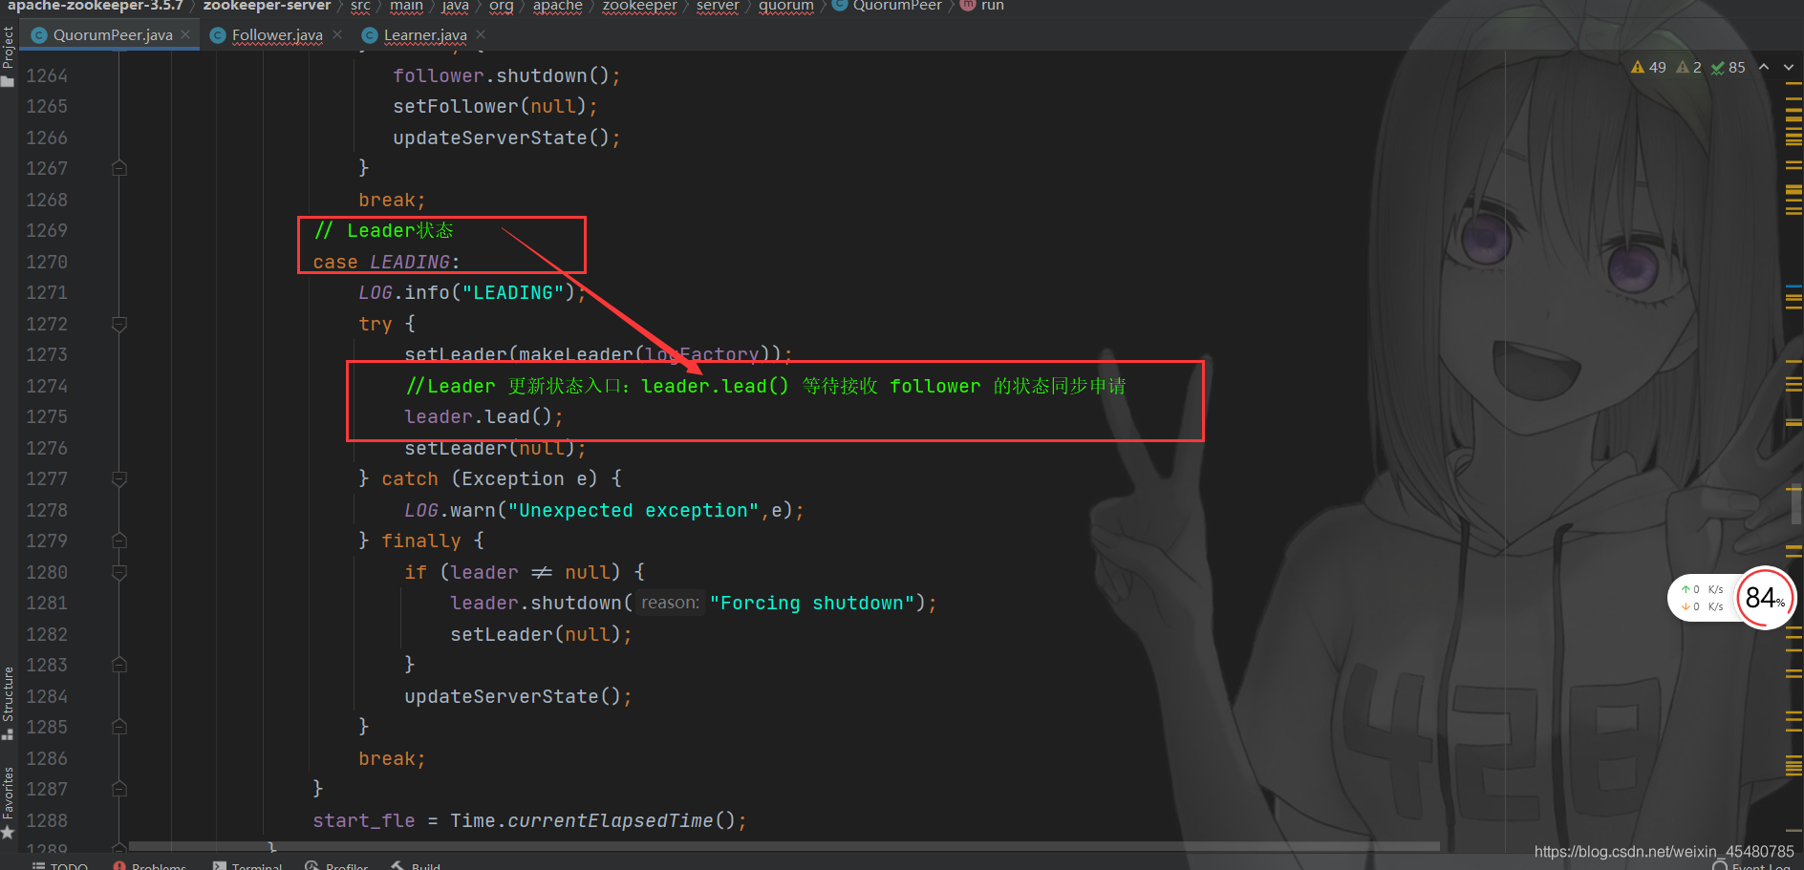1804x870 pixels.
Task: Open the Project tool window on the left stripe
Action: tap(9, 55)
